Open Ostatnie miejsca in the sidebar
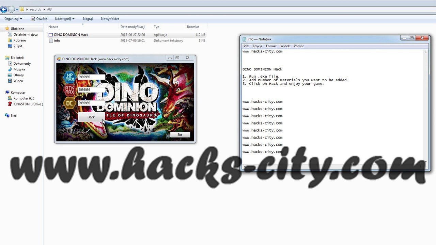This screenshot has width=436, height=245. coord(25,34)
